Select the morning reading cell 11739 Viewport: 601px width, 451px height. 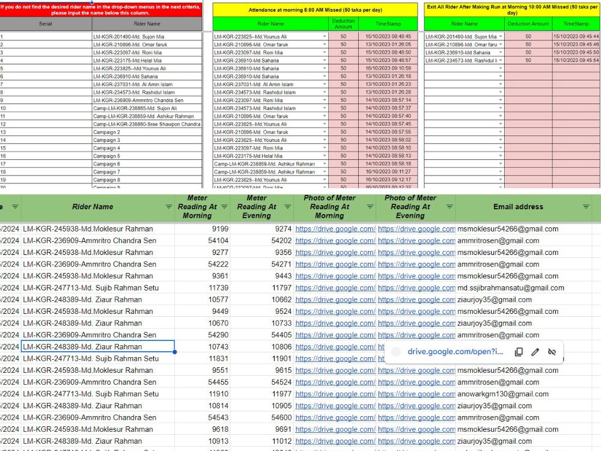click(202, 288)
